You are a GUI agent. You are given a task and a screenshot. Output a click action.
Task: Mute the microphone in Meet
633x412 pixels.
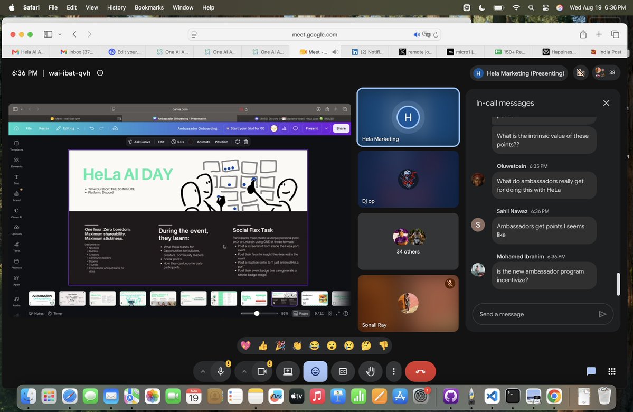click(x=221, y=372)
